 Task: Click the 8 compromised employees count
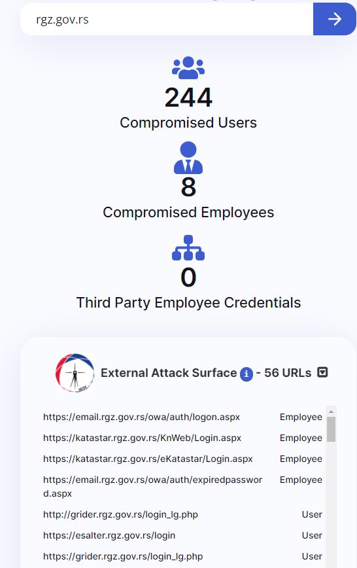188,187
